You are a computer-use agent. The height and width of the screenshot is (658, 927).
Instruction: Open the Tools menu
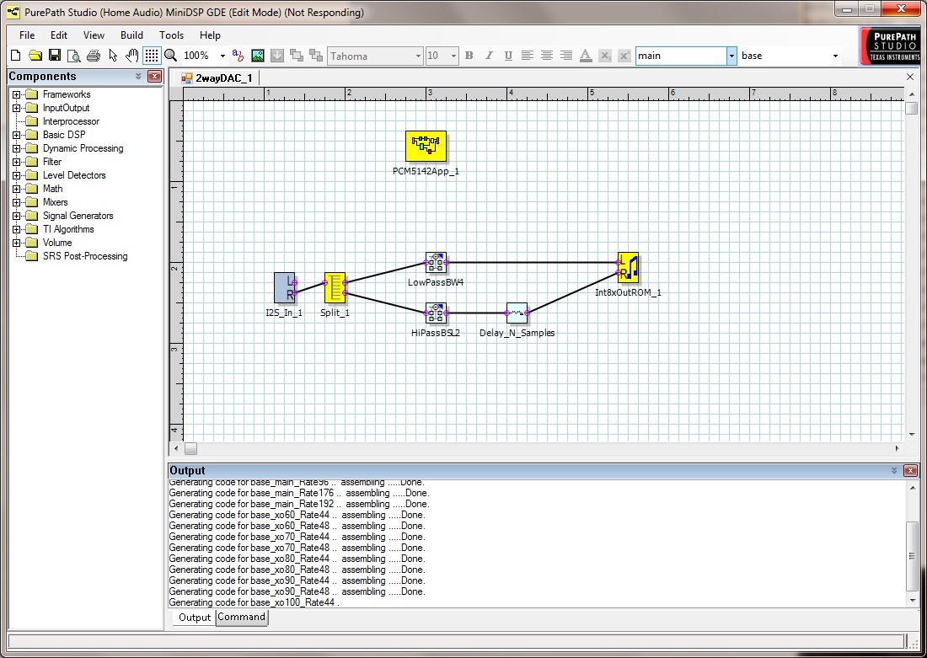pos(171,35)
